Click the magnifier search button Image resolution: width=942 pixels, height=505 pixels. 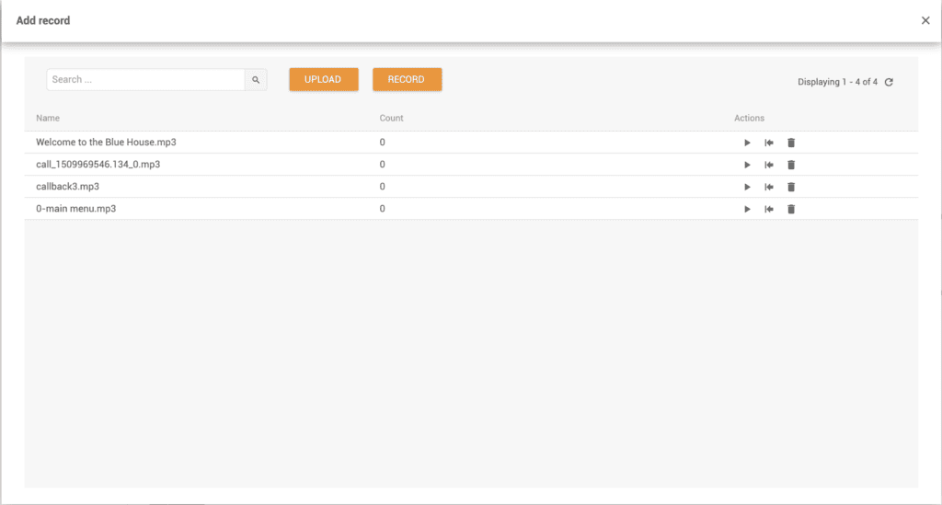point(256,80)
